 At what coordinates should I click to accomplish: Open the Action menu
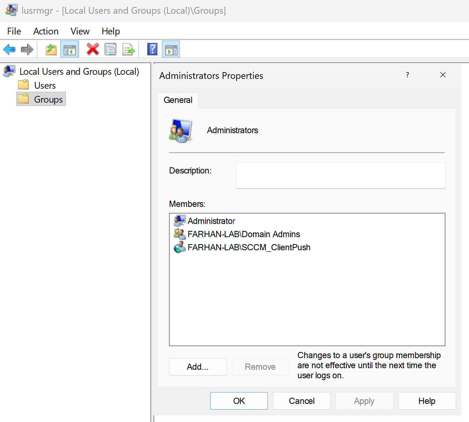tap(46, 31)
